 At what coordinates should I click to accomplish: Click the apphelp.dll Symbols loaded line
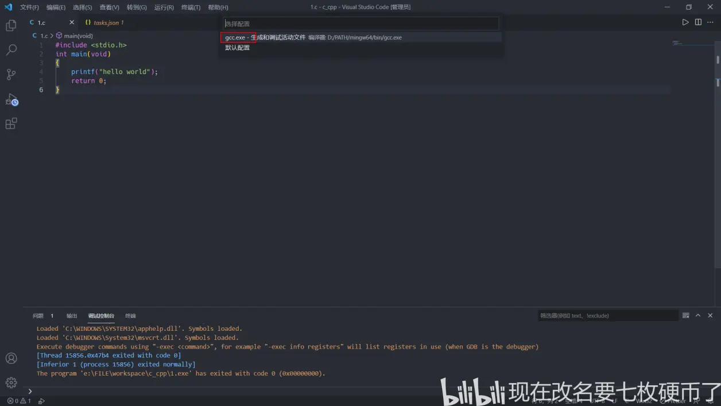[x=139, y=328]
